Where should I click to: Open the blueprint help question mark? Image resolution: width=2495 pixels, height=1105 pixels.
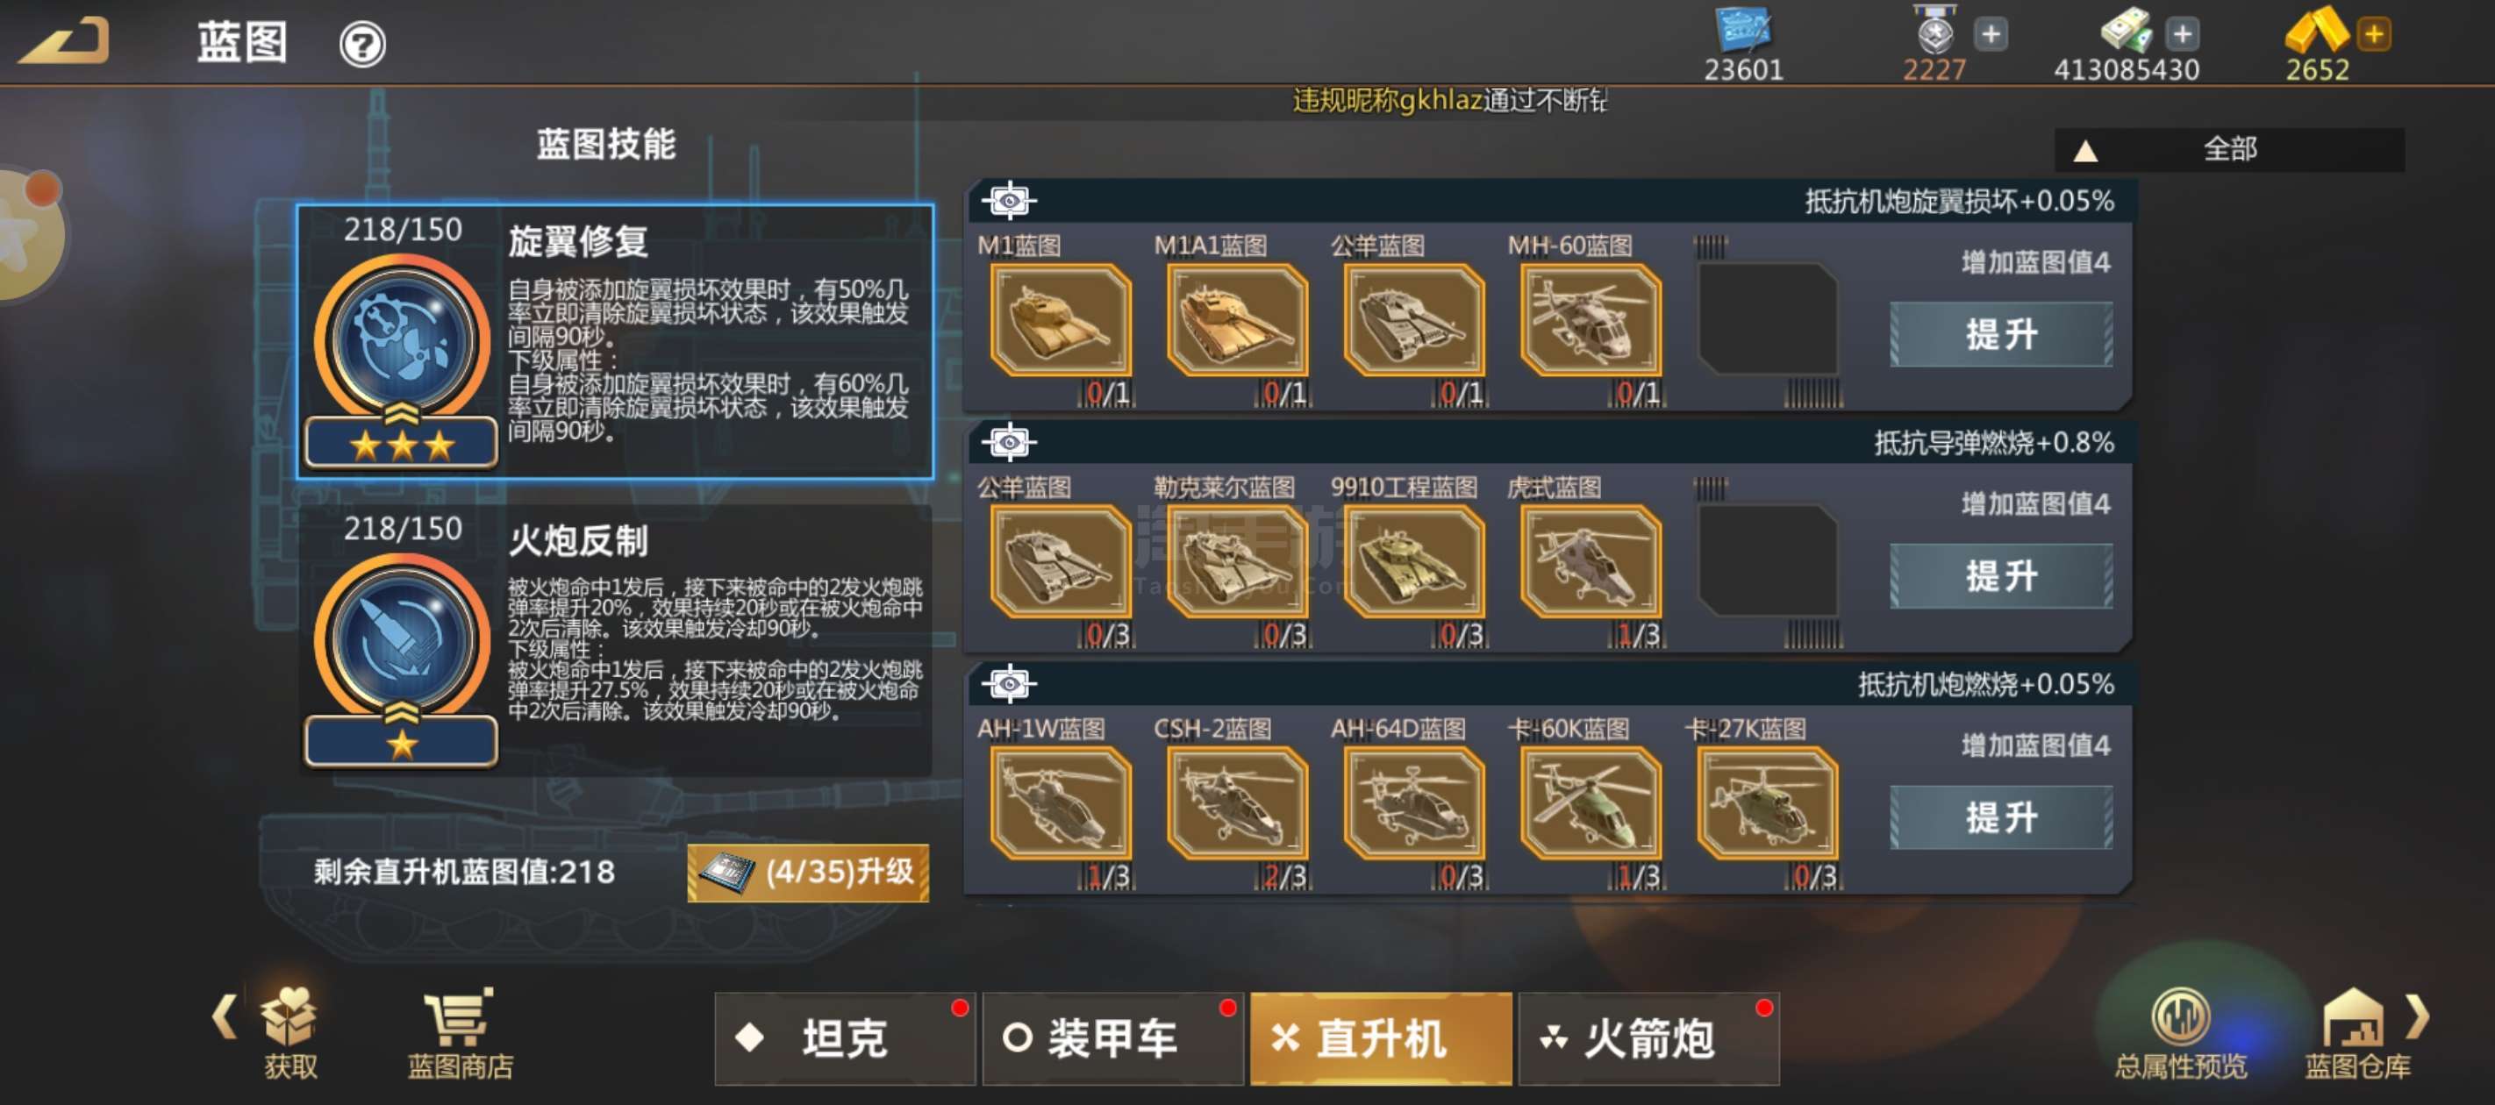point(362,44)
